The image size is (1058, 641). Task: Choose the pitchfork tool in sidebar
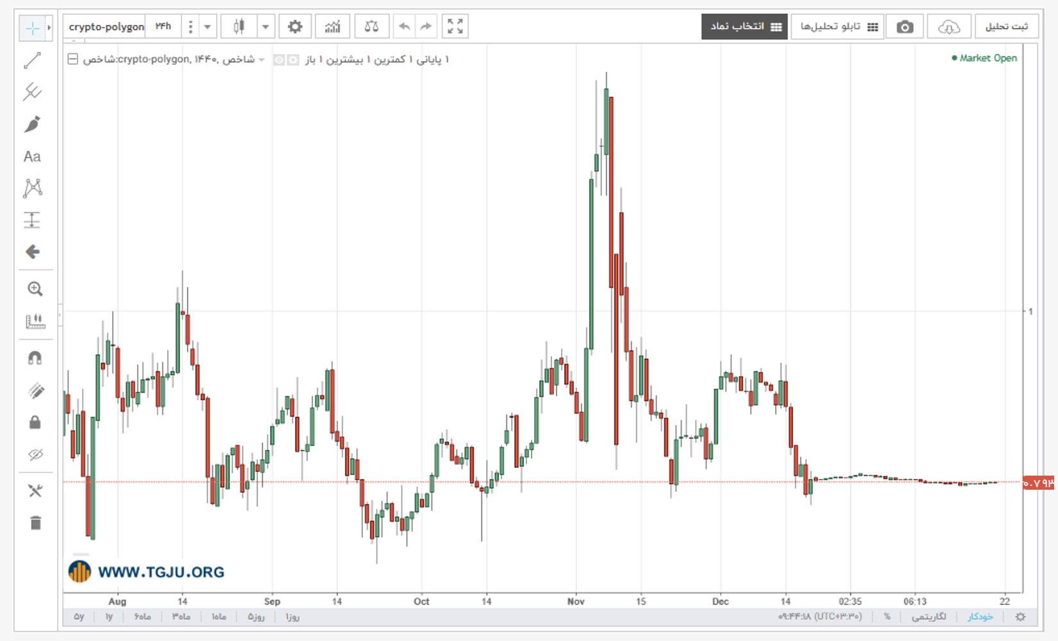coord(32,92)
